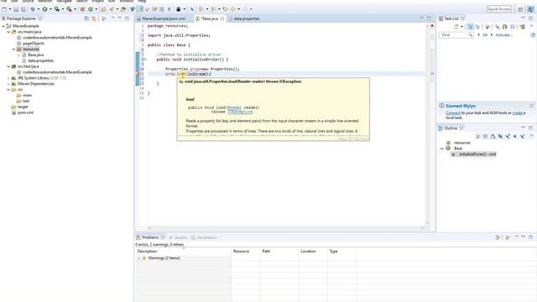
Task: Click the Open Perspective icon
Action: click(520, 9)
